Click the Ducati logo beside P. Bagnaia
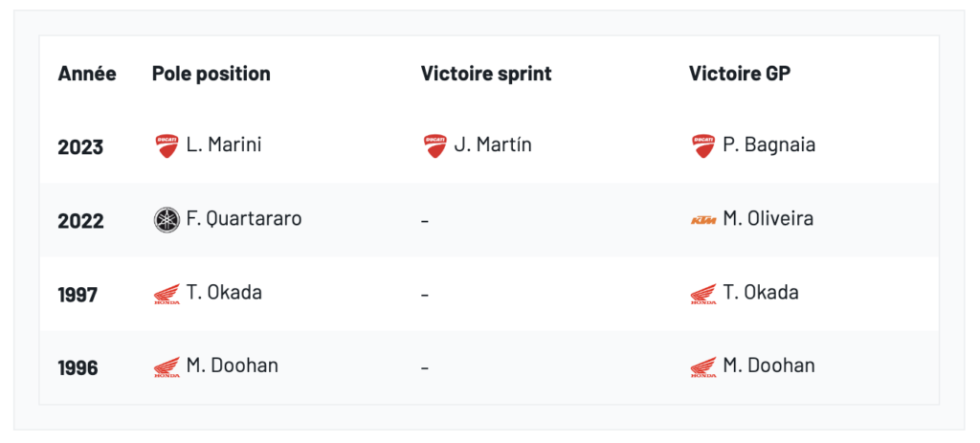 [x=703, y=146]
